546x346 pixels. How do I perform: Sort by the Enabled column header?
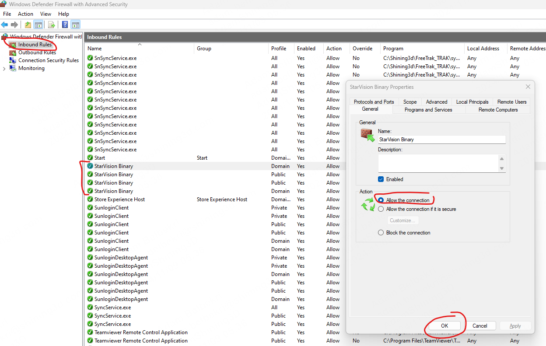(x=309, y=49)
